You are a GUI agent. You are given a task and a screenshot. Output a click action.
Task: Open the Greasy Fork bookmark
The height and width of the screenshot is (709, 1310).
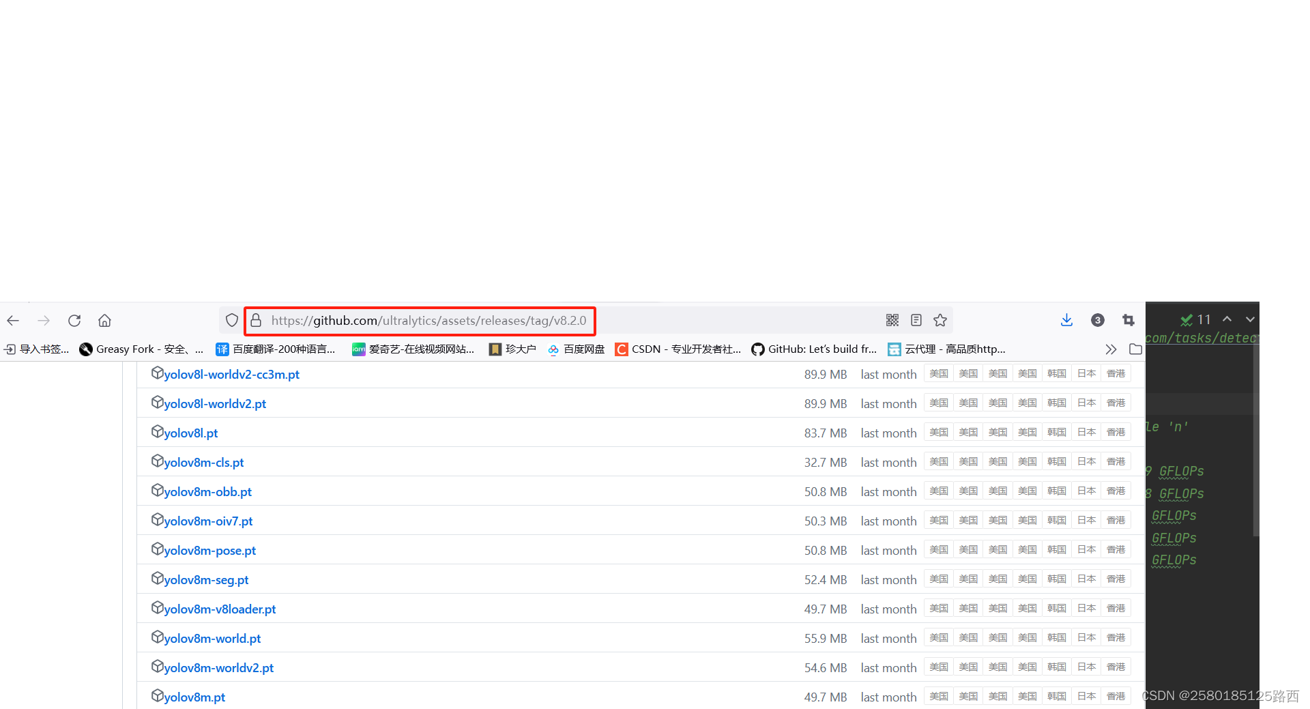click(x=141, y=349)
